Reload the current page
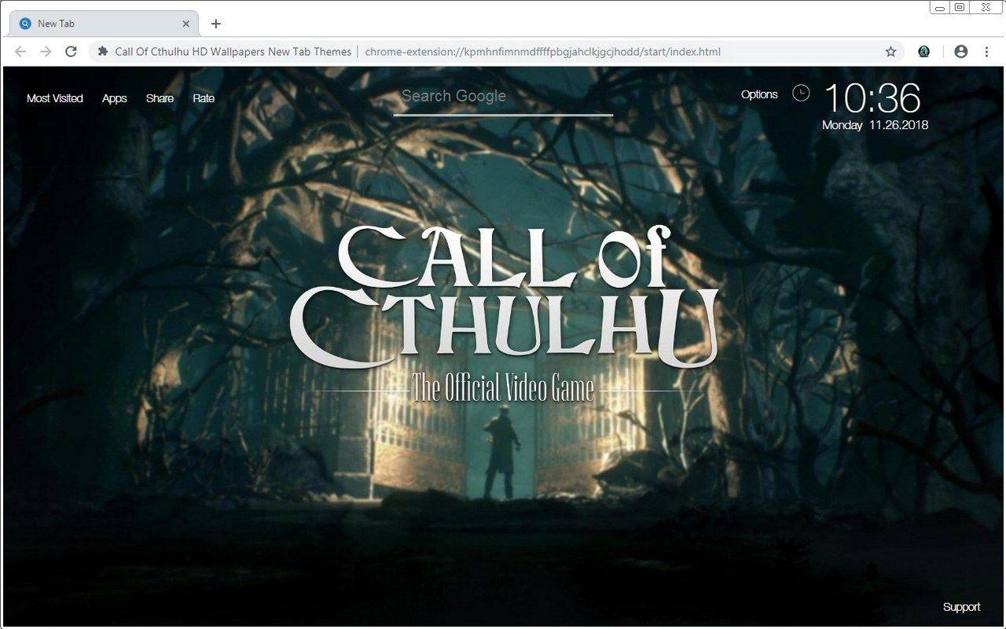 coord(71,51)
